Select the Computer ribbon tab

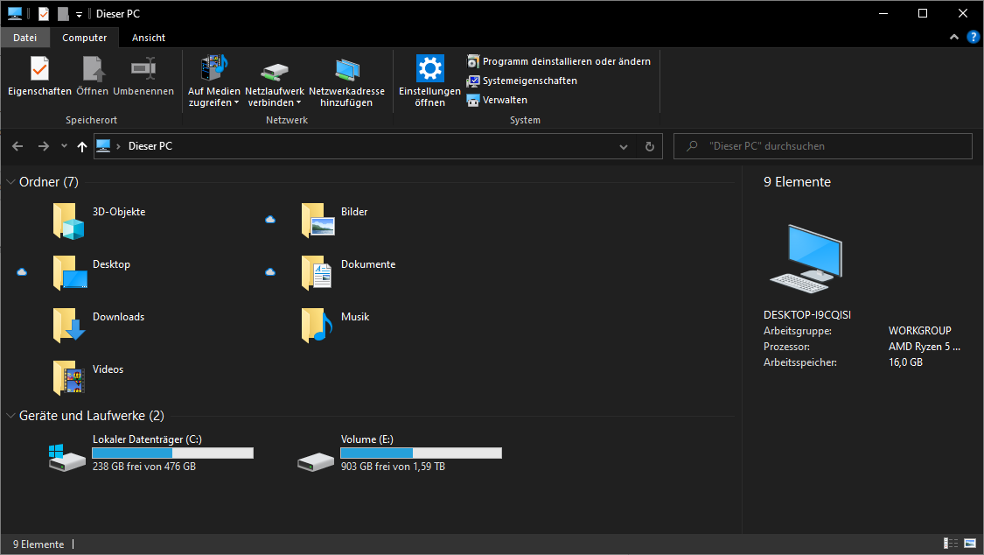[x=85, y=38]
